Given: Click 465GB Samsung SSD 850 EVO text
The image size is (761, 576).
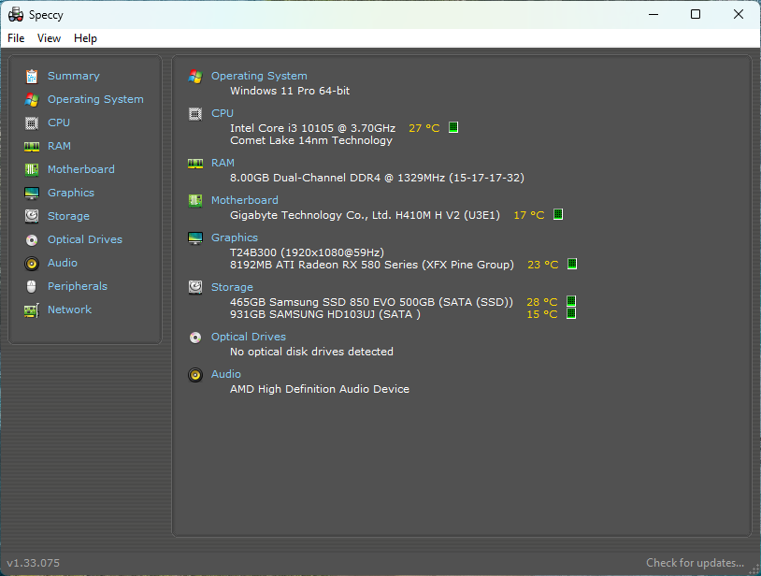Looking at the screenshot, I should pyautogui.click(x=371, y=302).
